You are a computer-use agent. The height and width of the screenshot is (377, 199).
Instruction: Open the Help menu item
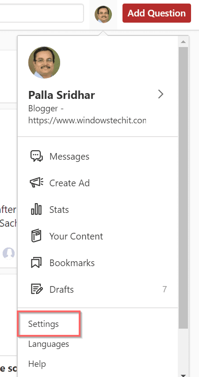coord(37,364)
